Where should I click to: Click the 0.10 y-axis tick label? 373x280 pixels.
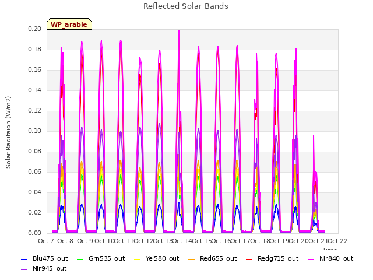(x=35, y=131)
